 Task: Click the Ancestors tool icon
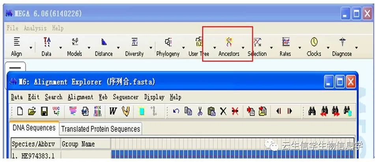pyautogui.click(x=229, y=47)
